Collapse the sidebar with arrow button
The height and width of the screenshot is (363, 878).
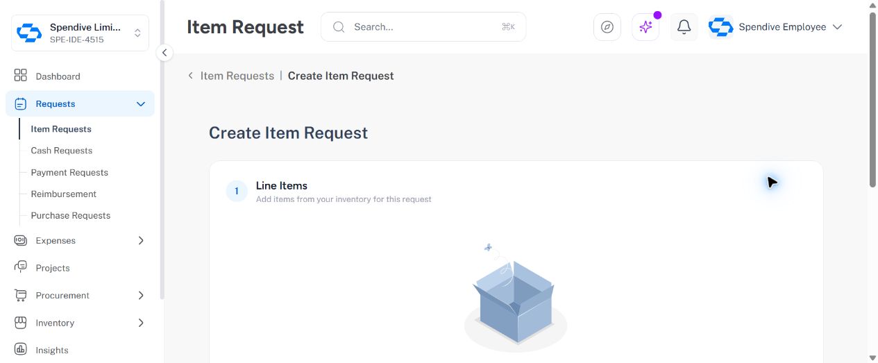point(164,53)
